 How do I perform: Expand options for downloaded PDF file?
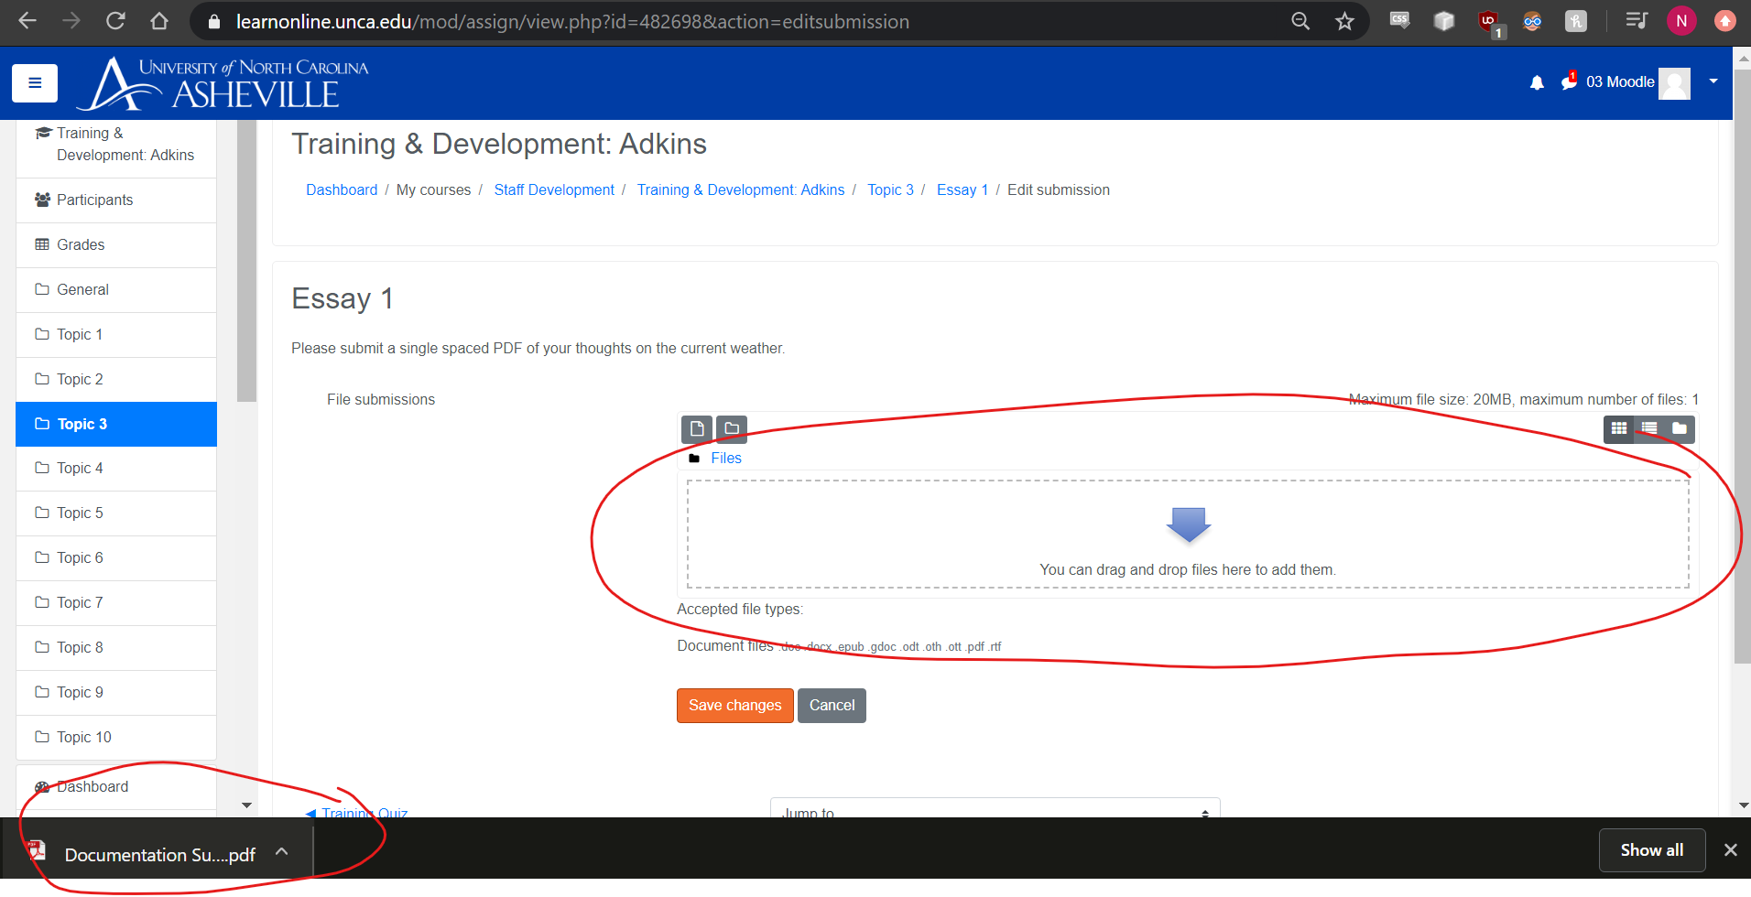point(282,852)
